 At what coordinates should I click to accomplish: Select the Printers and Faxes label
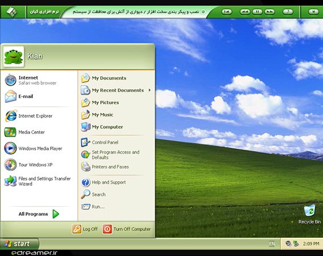110,167
